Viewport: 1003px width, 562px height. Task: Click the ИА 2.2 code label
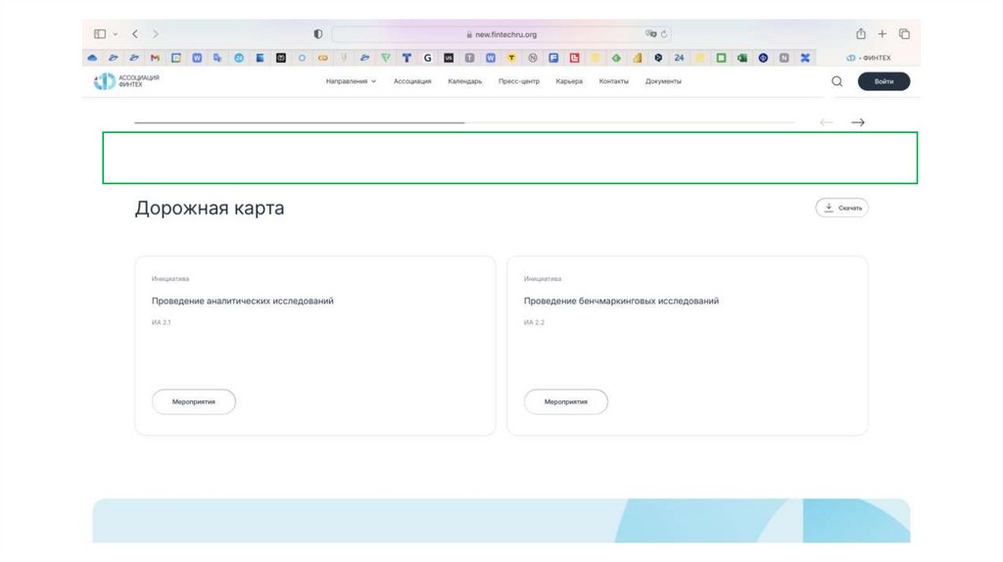tap(534, 322)
